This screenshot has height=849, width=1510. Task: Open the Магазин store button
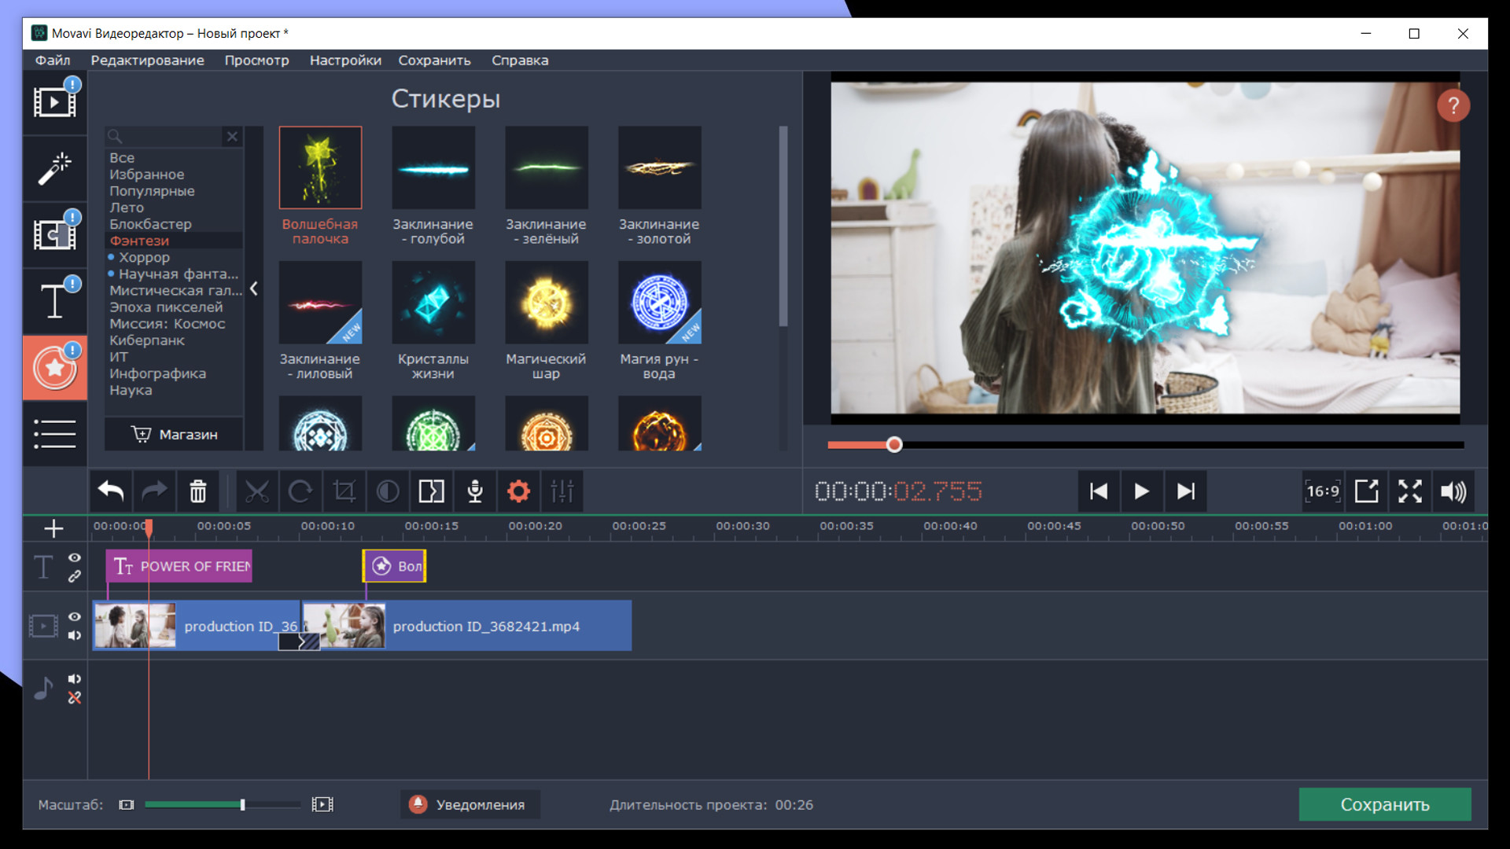tap(175, 435)
